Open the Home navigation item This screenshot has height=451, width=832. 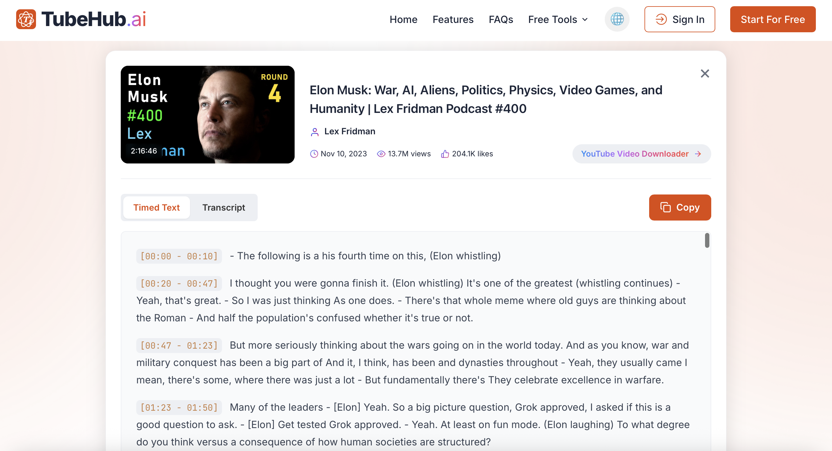pos(403,19)
